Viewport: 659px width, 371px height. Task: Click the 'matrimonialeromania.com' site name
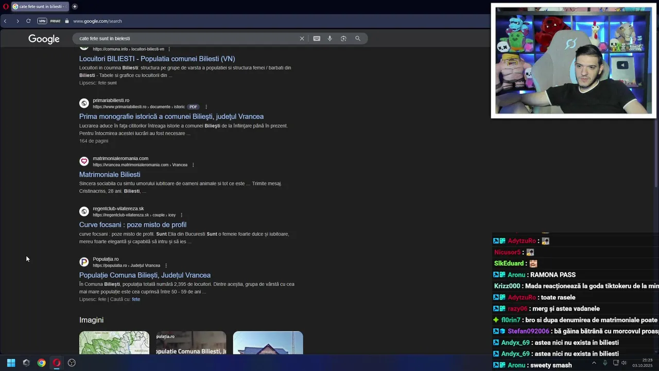coord(120,158)
